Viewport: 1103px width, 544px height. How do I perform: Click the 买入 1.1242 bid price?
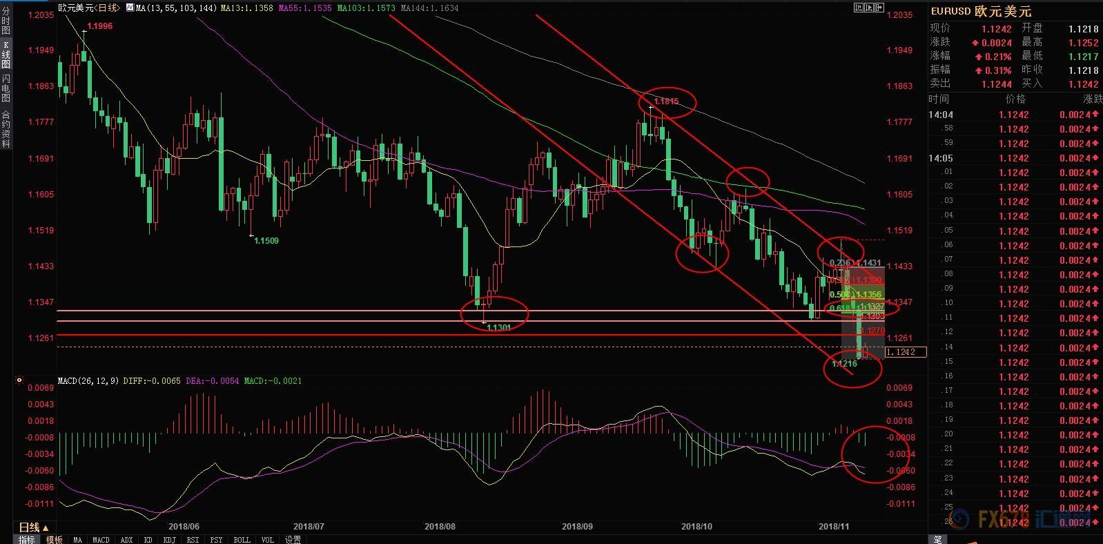pos(1084,84)
